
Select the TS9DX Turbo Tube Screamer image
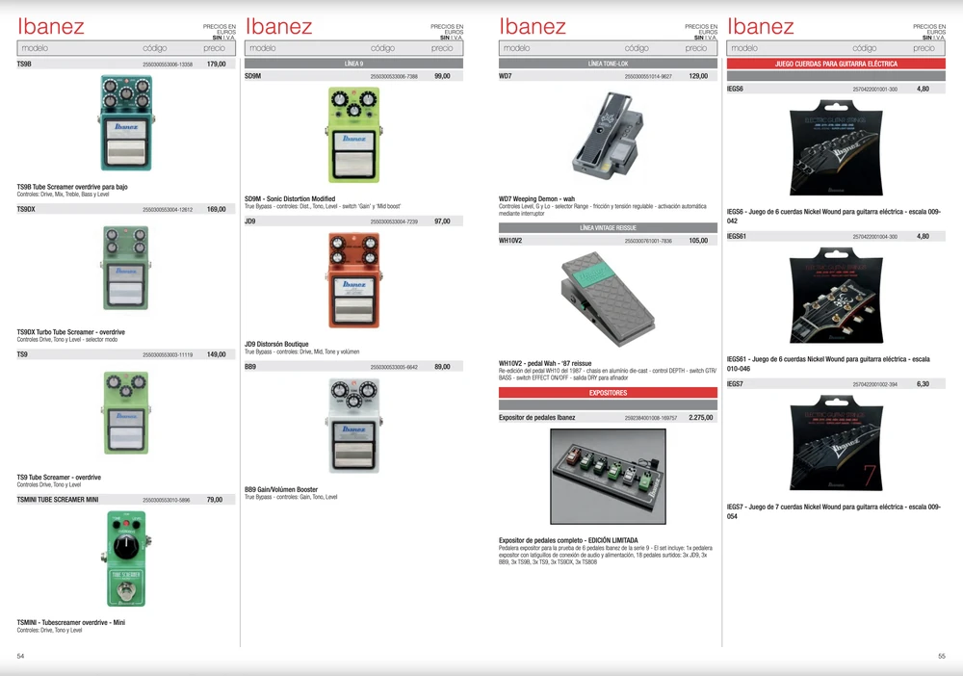(126, 268)
